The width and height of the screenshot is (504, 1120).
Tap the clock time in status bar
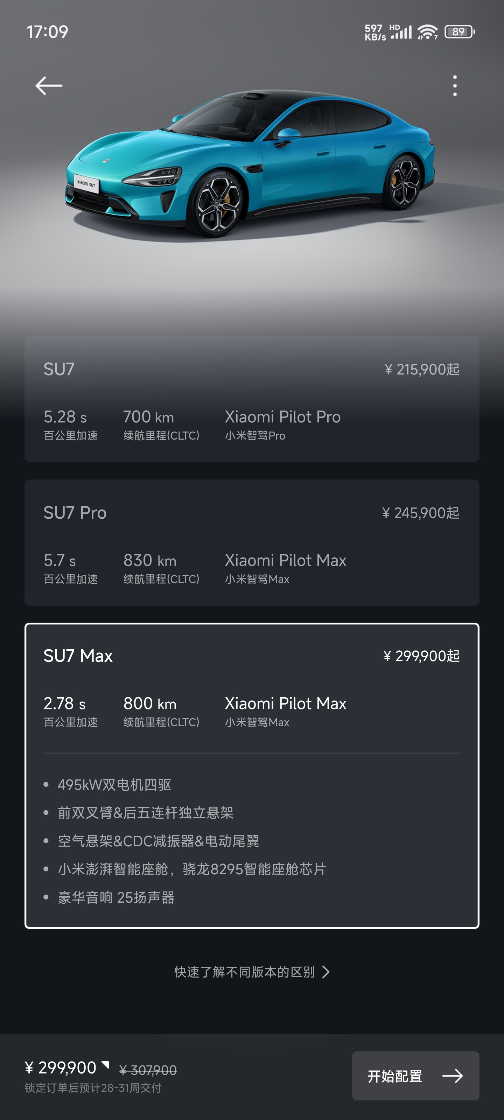click(x=47, y=32)
